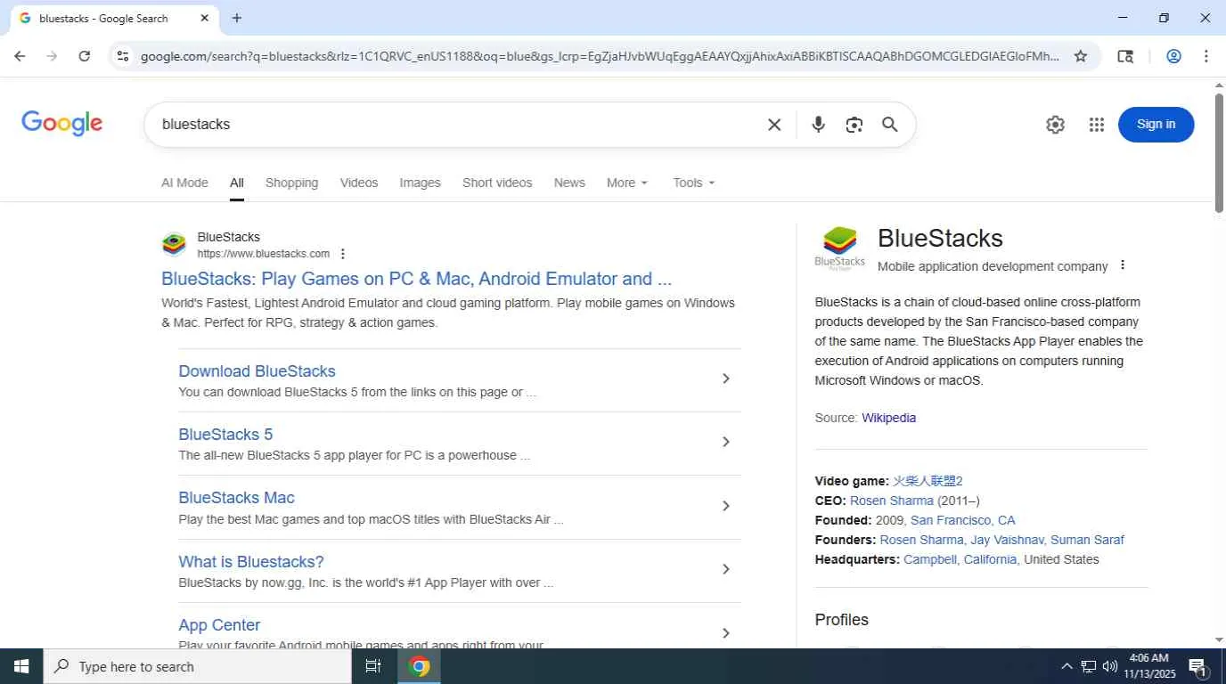
Task: Bookmark this page with star icon
Action: coord(1080,56)
